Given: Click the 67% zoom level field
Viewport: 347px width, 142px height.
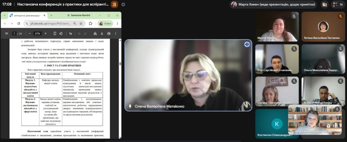Looking at the screenshot, I should click(x=37, y=34).
